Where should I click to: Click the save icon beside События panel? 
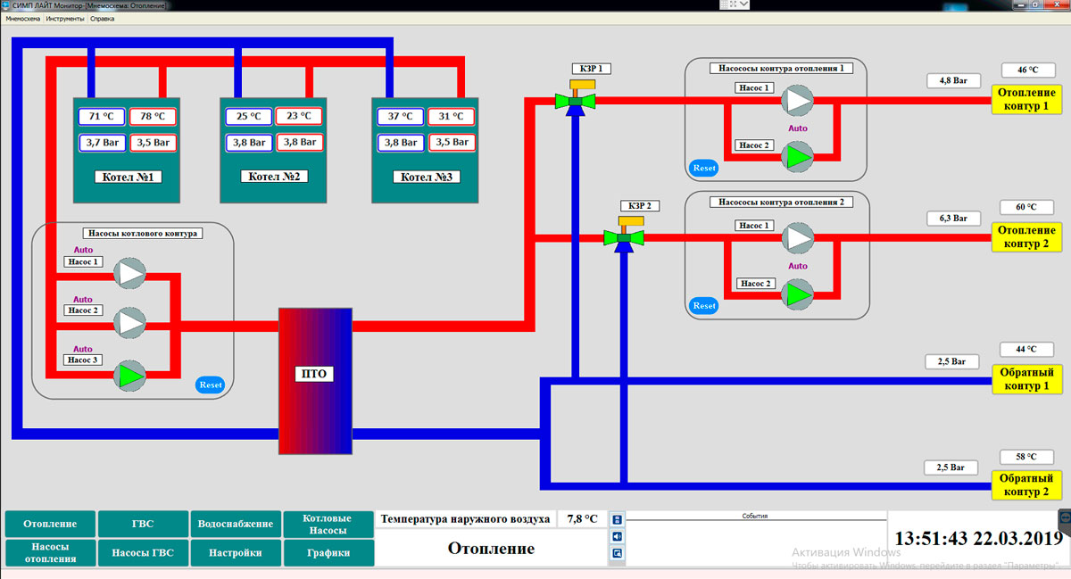click(x=617, y=519)
